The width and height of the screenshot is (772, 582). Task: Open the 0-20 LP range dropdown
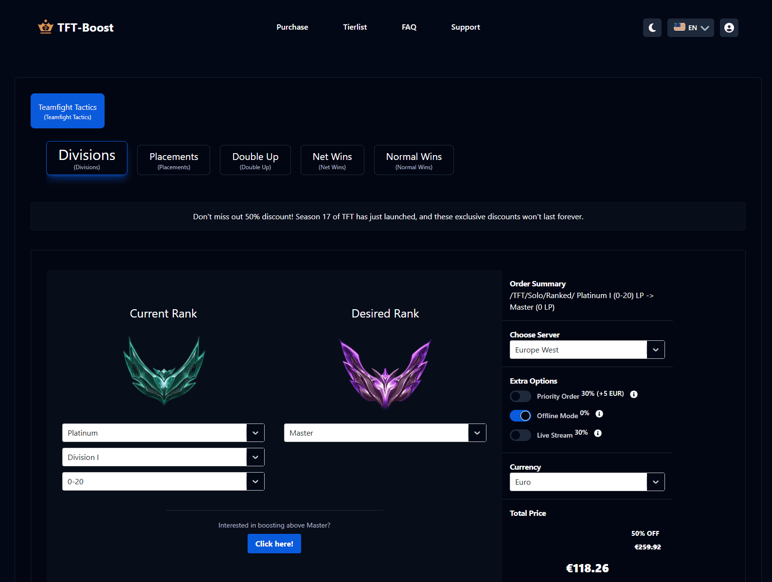point(163,481)
